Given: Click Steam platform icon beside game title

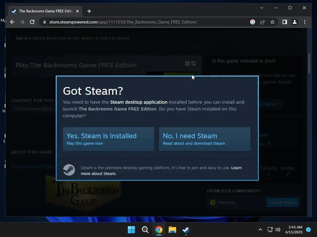Looking at the screenshot, I should coord(193,64).
